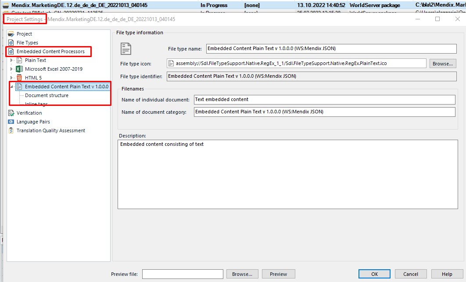Viewport: 466px width, 282px height.
Task: Click the Translation Quality Assessment icon
Action: [11, 130]
